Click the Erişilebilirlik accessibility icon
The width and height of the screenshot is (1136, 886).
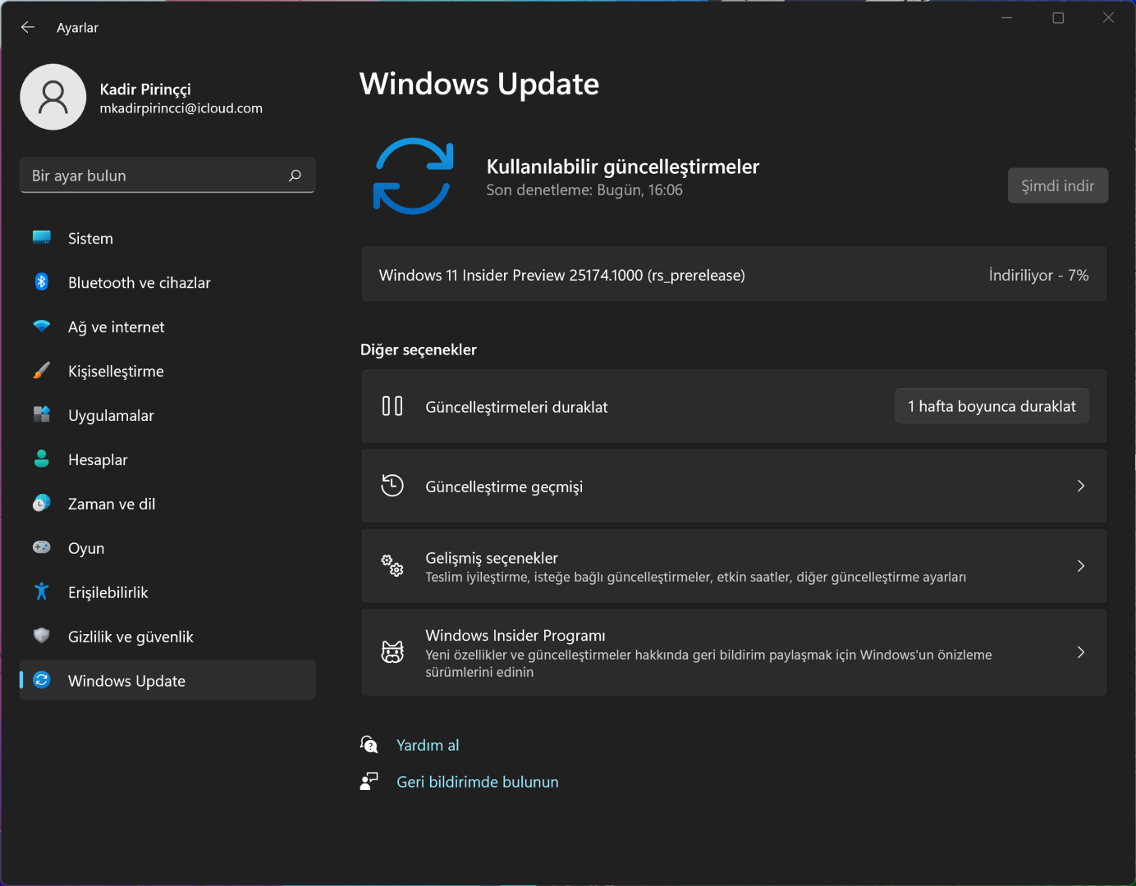(42, 591)
